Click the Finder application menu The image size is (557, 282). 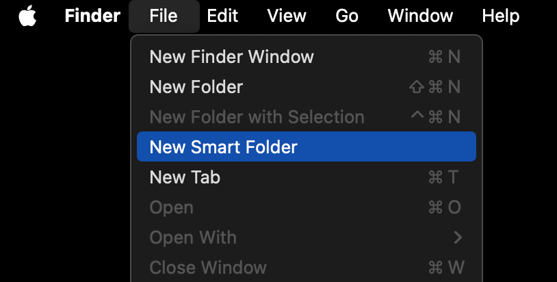coord(92,16)
